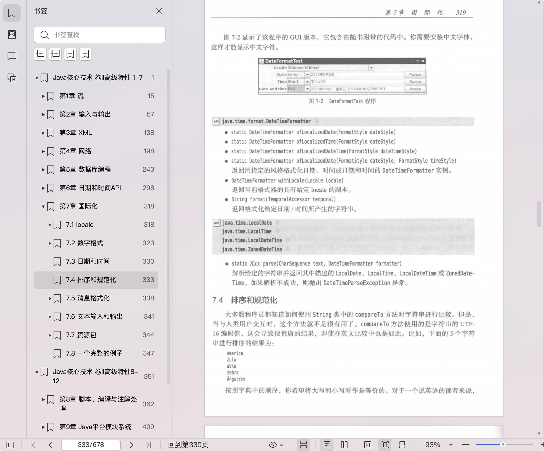Go to last page button
Screen dimensions: 544x451
coord(149,445)
